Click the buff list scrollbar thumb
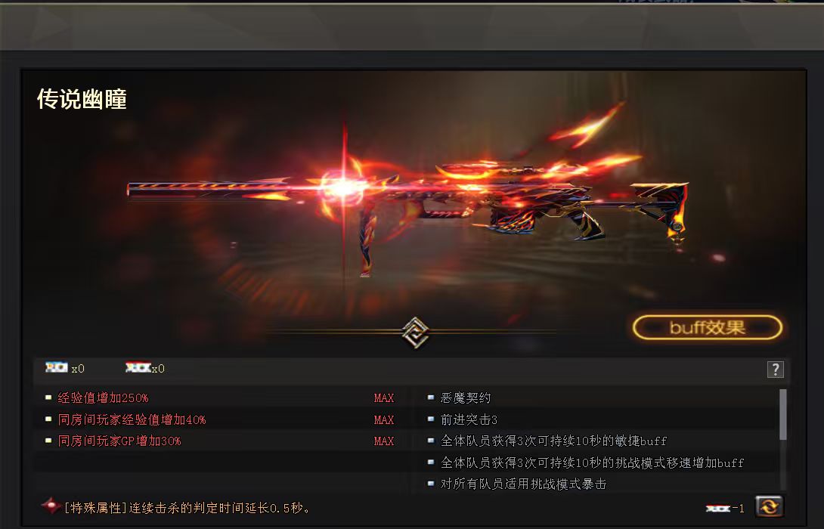This screenshot has width=824, height=529. (x=783, y=414)
